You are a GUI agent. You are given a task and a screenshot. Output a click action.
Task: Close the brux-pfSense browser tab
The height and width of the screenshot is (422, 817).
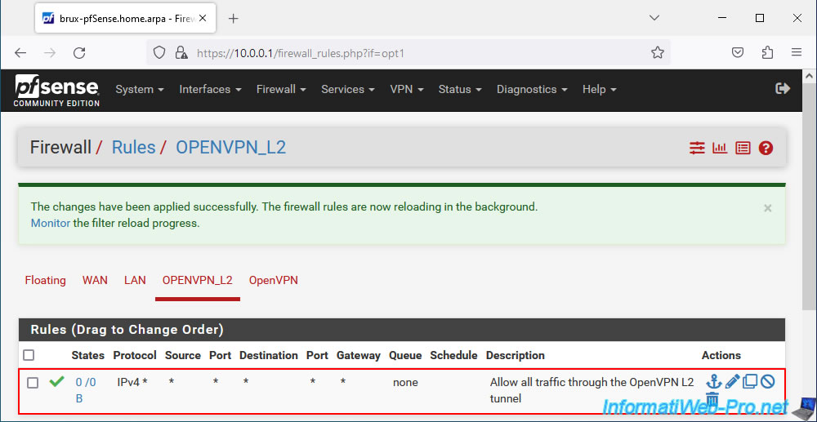click(203, 18)
